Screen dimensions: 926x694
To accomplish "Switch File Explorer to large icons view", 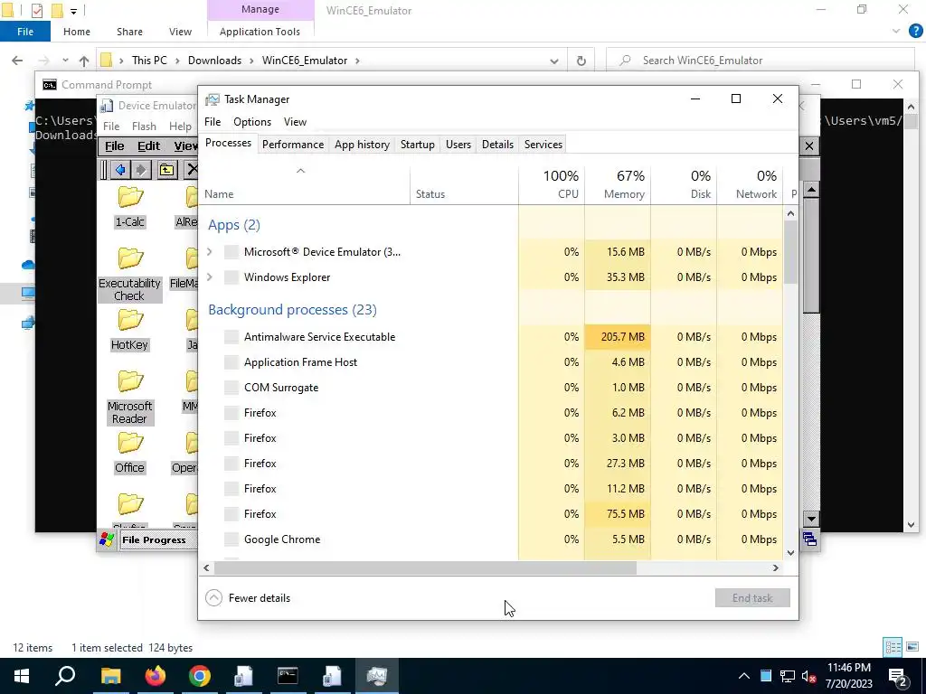I will (x=912, y=647).
